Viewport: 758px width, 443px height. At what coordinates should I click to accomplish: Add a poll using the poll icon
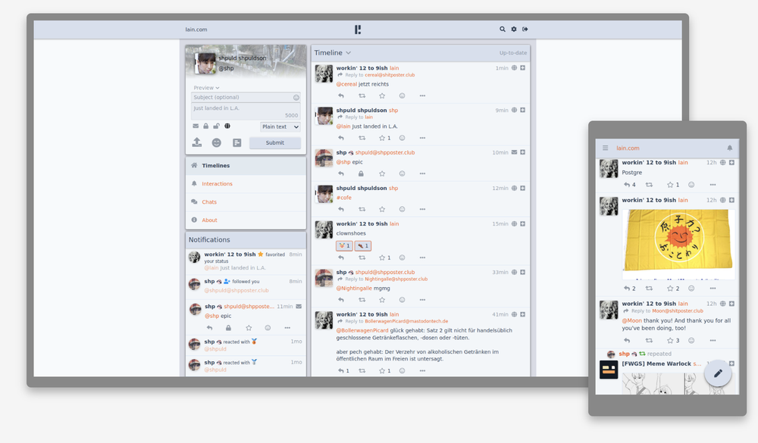click(x=236, y=142)
